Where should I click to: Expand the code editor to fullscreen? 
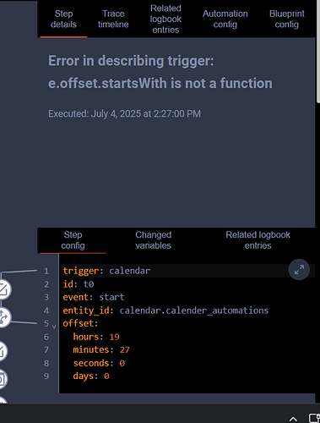click(299, 270)
